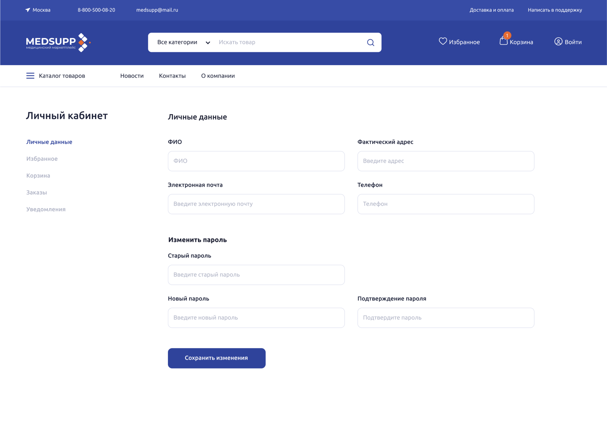Select Корзина in the sidebar
The image size is (607, 431).
point(38,176)
